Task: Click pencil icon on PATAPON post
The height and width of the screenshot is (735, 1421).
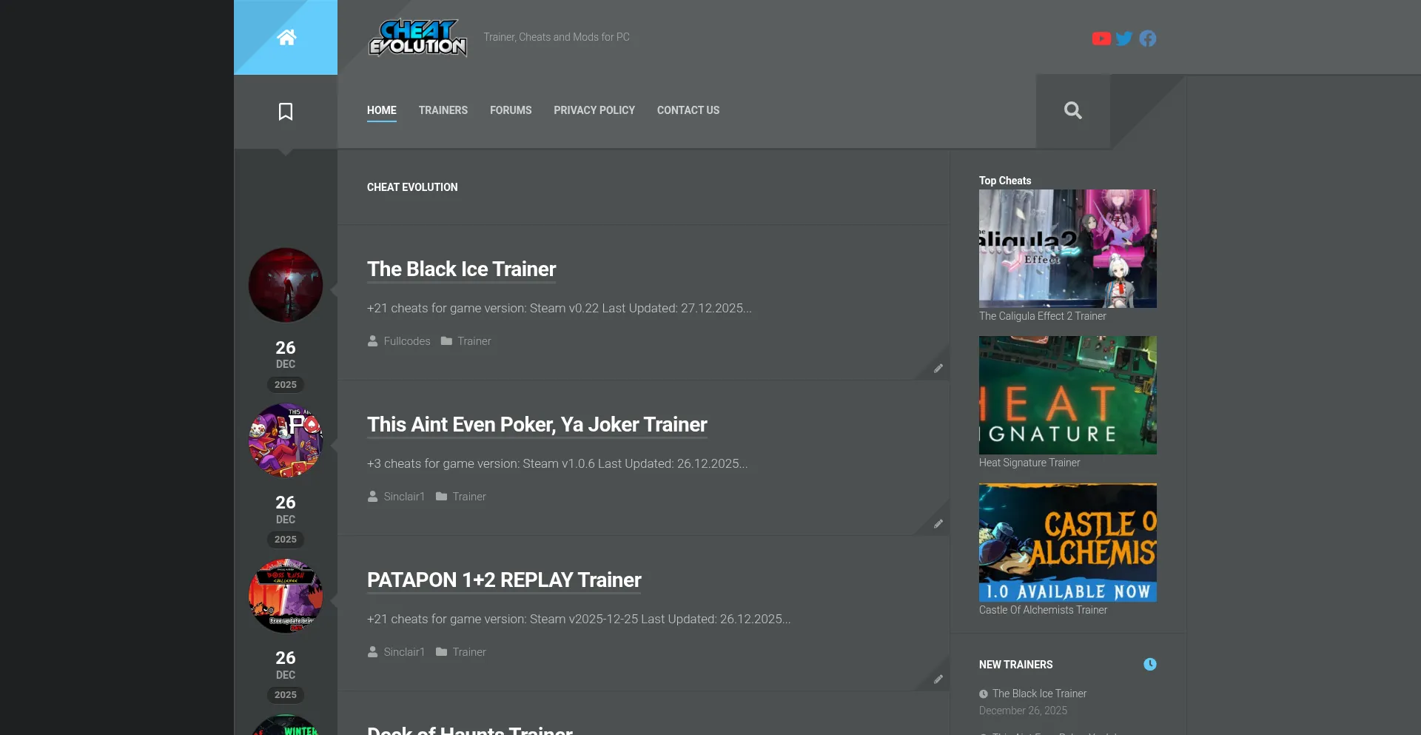Action: pyautogui.click(x=938, y=679)
